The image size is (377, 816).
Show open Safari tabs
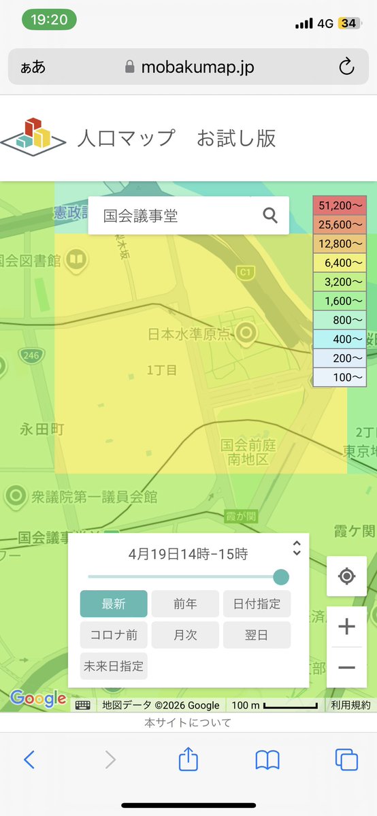(346, 760)
